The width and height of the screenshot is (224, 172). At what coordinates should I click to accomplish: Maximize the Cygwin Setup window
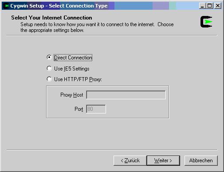[x=209, y=6]
